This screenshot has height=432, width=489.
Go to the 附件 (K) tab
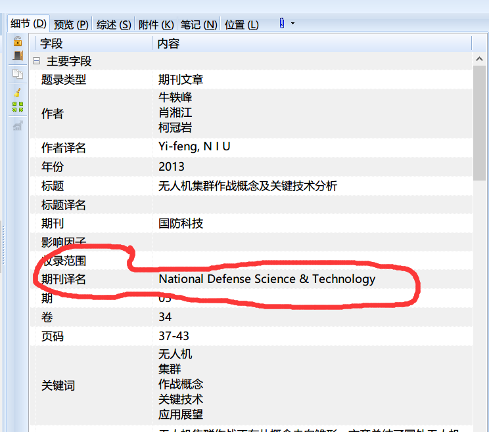pyautogui.click(x=156, y=24)
